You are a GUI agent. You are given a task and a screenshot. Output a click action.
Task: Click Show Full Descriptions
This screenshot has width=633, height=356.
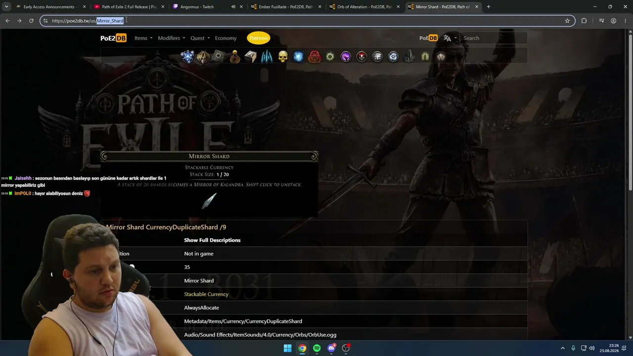[x=212, y=240]
